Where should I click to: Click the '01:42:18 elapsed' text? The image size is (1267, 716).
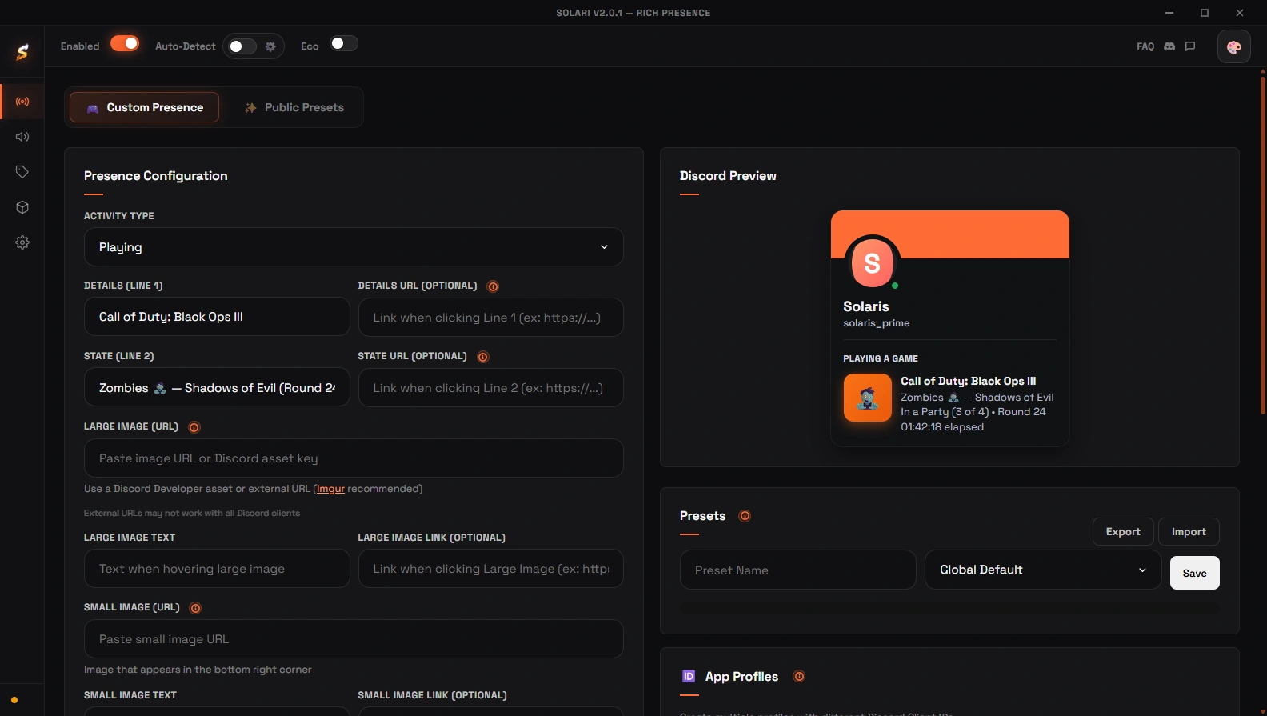coord(942,427)
